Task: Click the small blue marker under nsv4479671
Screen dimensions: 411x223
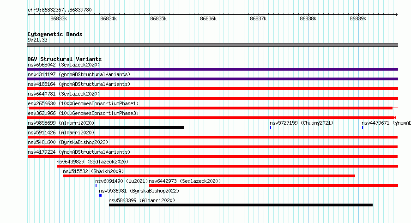Action: (363, 127)
